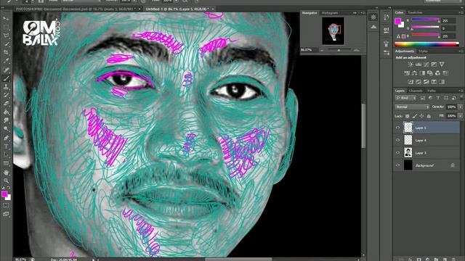
Task: Toggle lock transparent pixels
Action: click(408, 116)
